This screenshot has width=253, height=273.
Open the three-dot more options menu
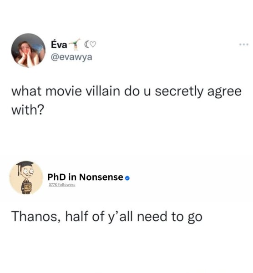tap(244, 45)
